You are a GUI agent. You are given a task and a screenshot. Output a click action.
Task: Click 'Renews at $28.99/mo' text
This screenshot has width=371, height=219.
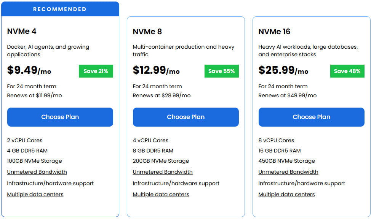[162, 95]
